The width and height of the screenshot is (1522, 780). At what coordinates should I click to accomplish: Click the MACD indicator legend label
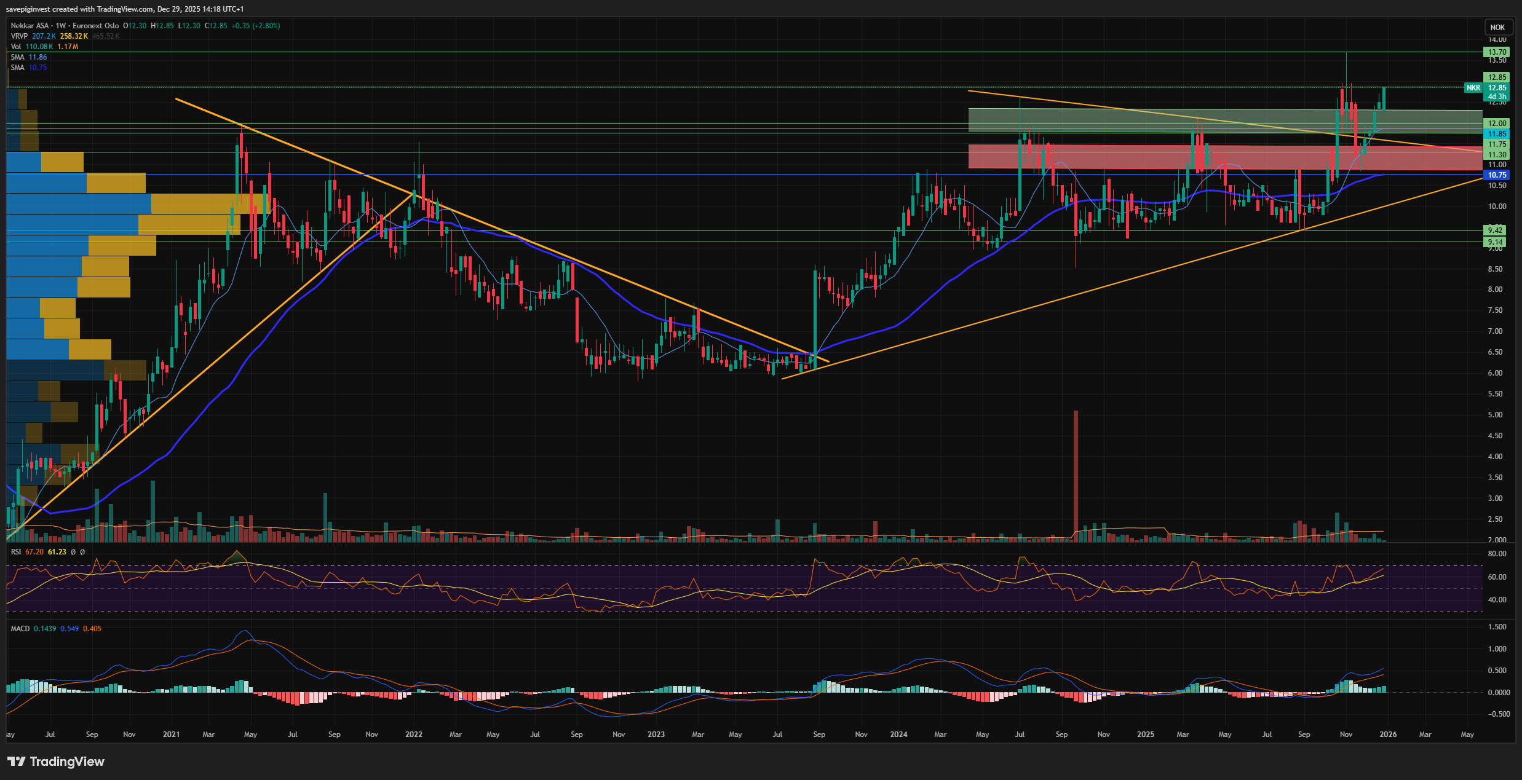pyautogui.click(x=20, y=629)
